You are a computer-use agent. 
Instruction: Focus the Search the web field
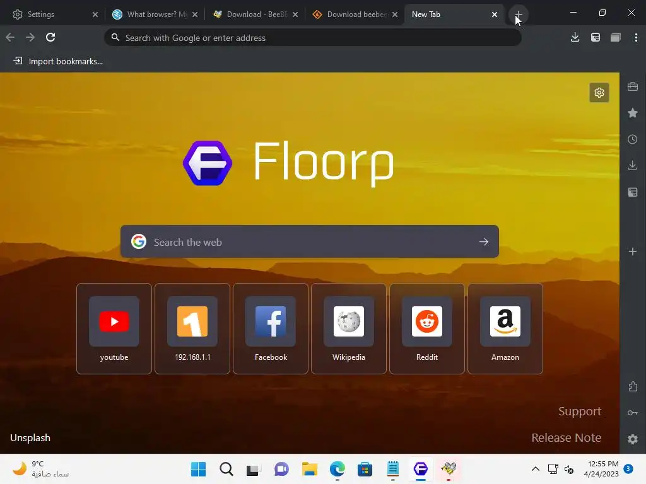click(x=309, y=241)
